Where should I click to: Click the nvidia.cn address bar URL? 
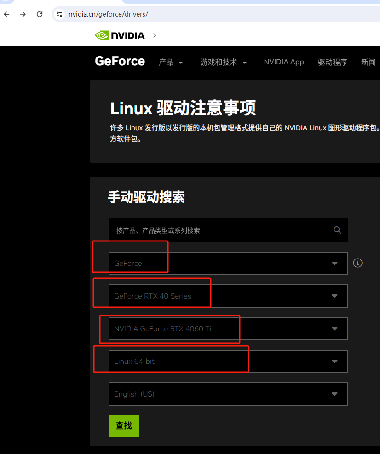click(x=108, y=14)
